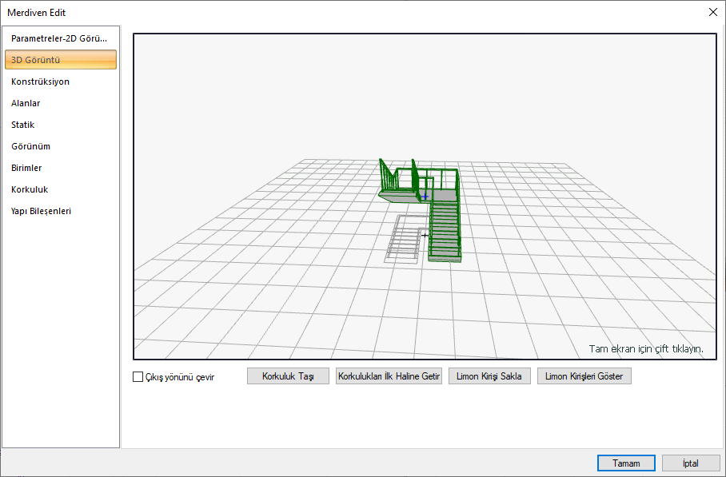
Task: Cancel the dialog with İptal
Action: point(690,463)
